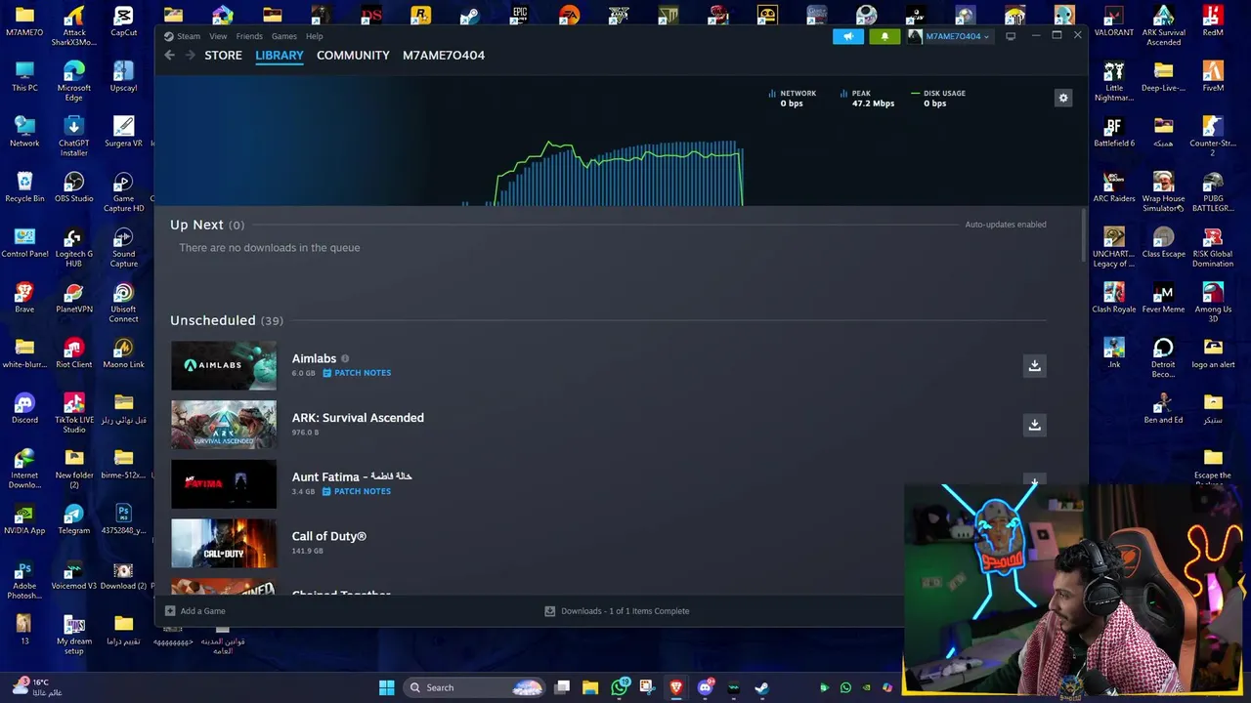Open Battlefield 6 desktop shortcut

click(x=1114, y=131)
